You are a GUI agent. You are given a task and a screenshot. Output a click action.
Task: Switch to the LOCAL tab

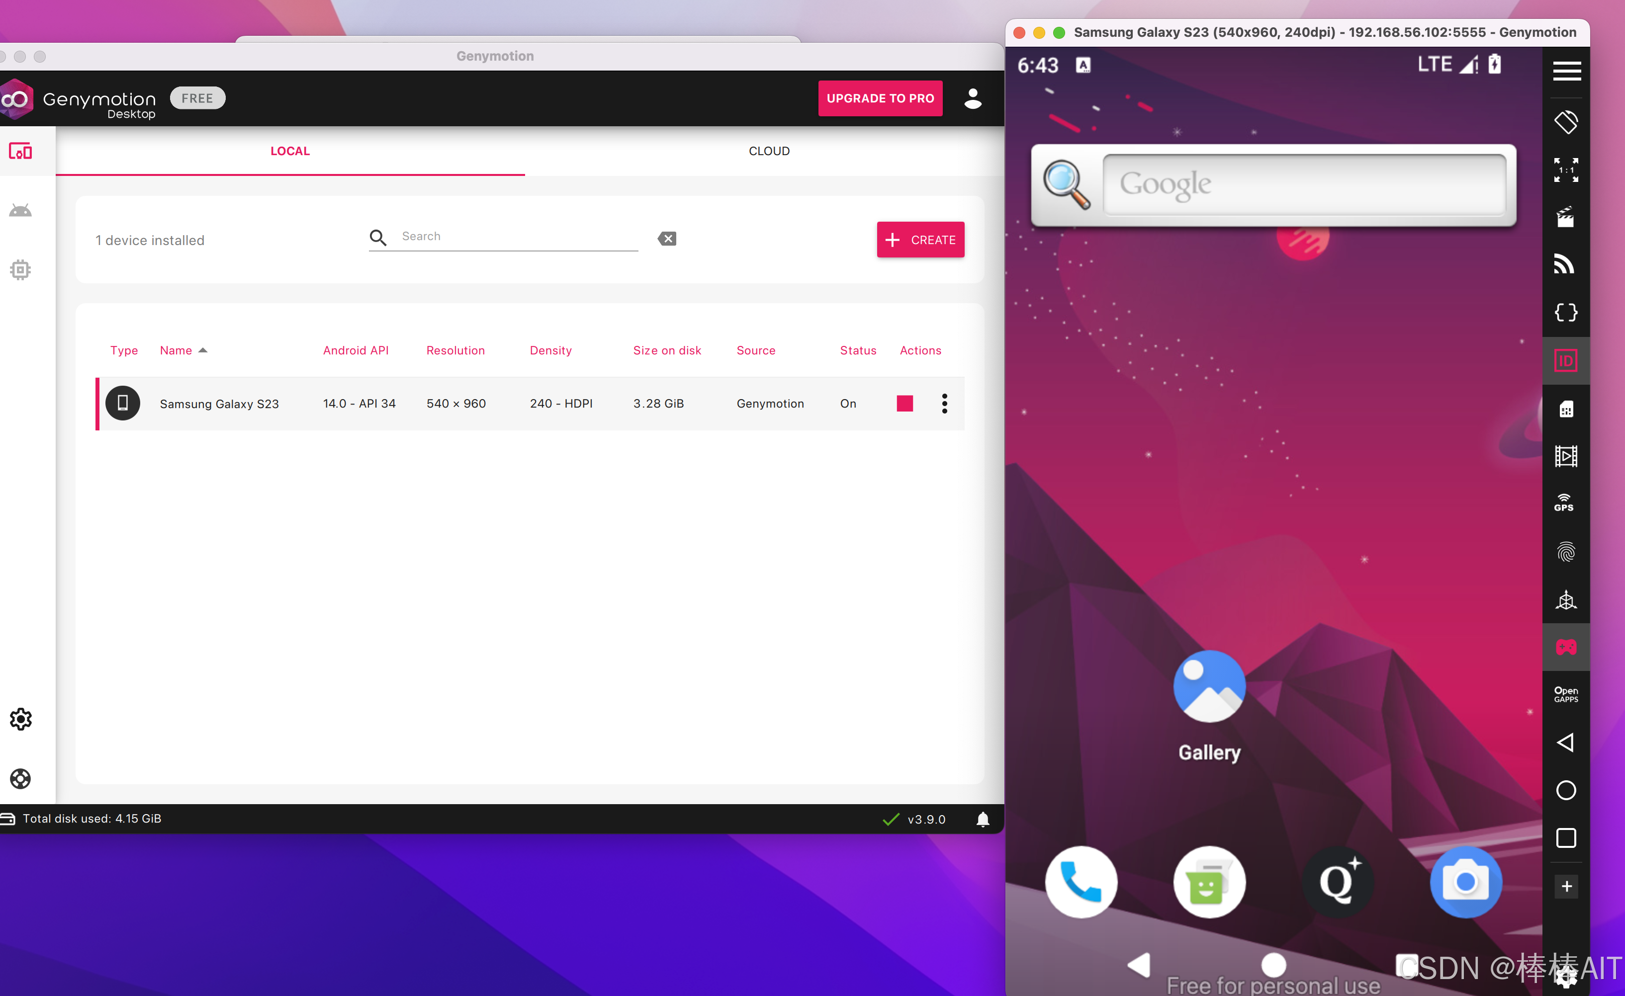tap(290, 152)
